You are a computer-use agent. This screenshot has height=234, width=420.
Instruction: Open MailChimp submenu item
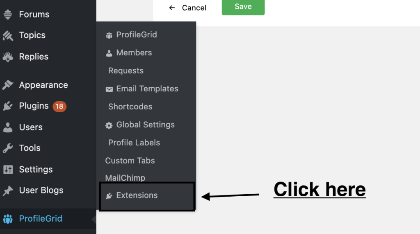(x=125, y=178)
